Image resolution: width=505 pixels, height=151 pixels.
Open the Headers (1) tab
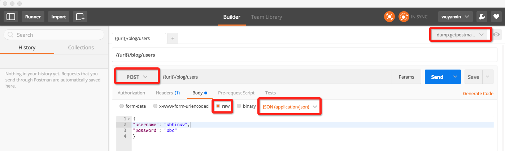(168, 93)
